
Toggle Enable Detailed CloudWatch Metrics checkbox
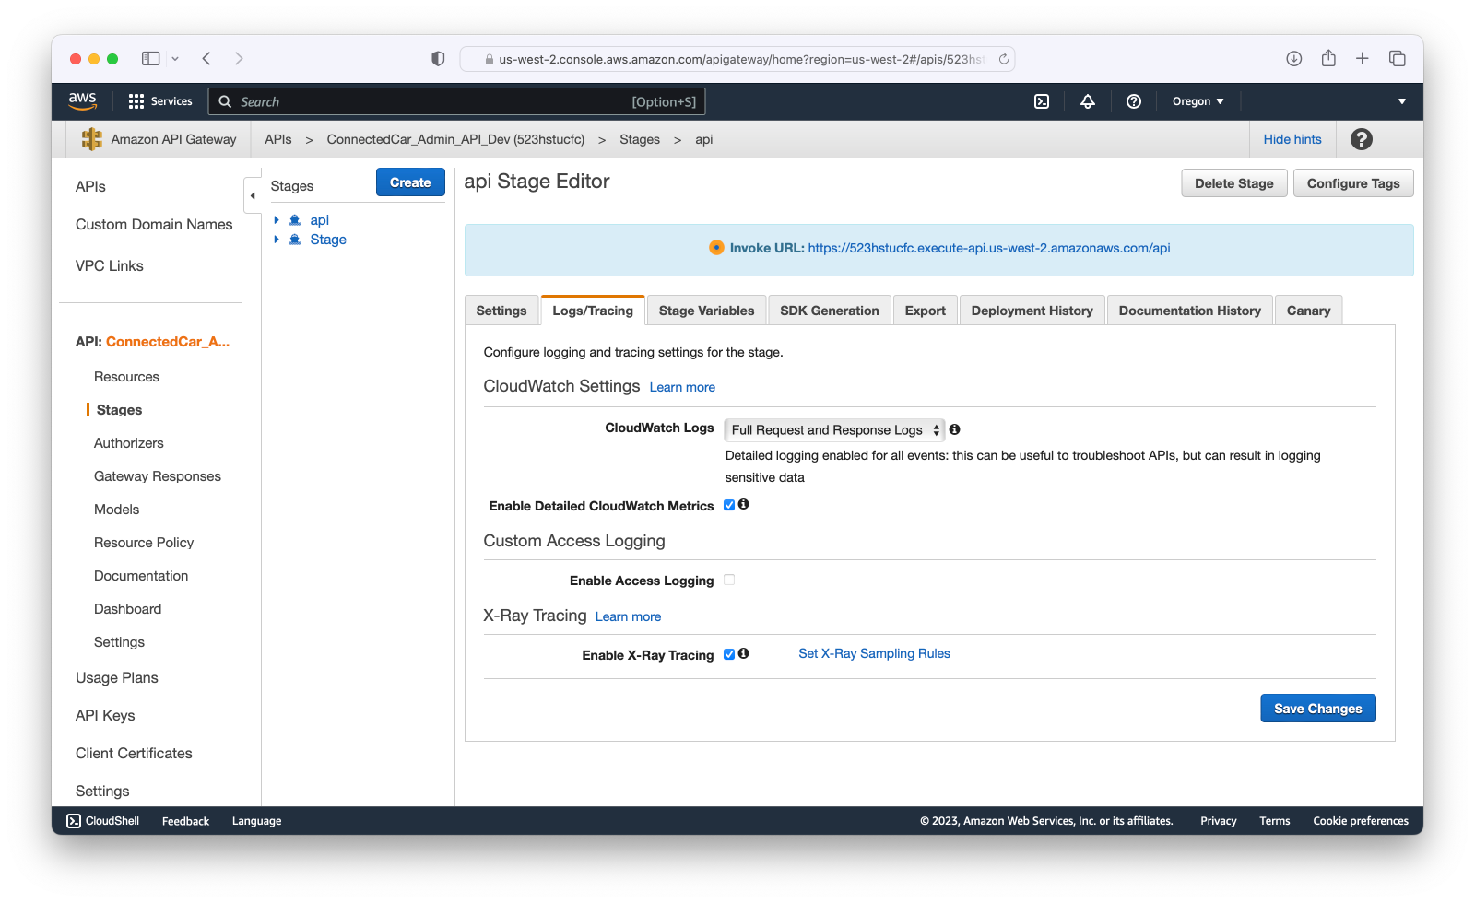pos(729,505)
